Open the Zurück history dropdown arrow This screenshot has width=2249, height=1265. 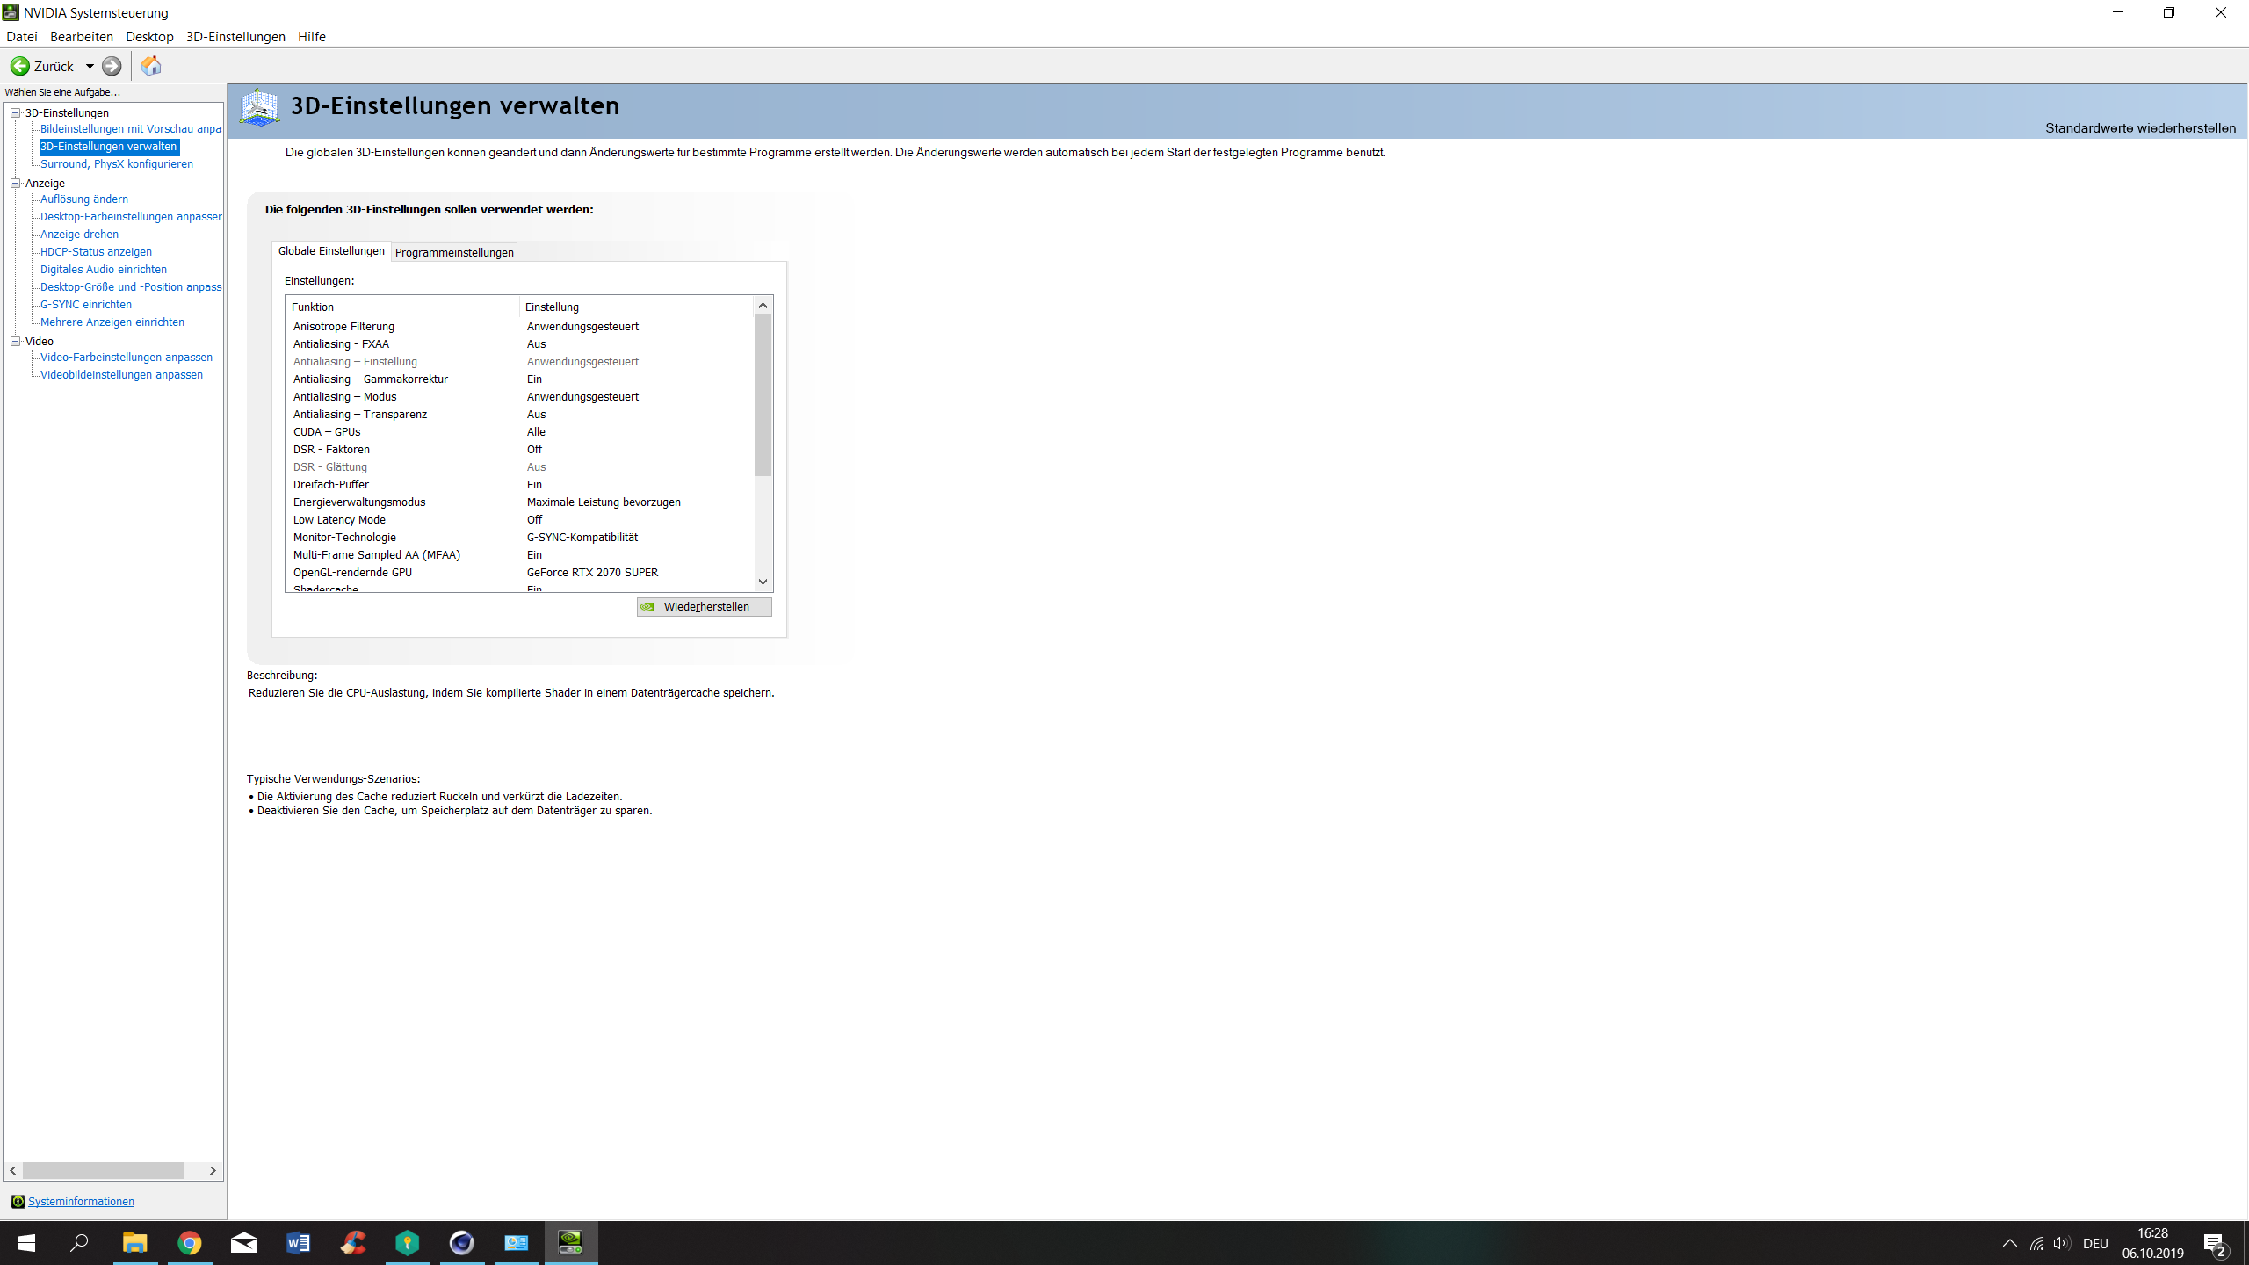point(90,66)
